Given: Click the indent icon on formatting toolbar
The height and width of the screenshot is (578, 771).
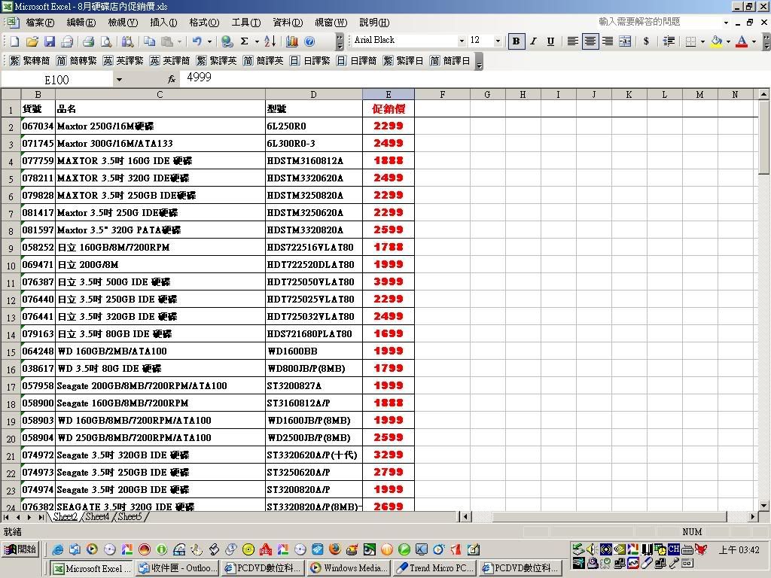Looking at the screenshot, I should (669, 41).
